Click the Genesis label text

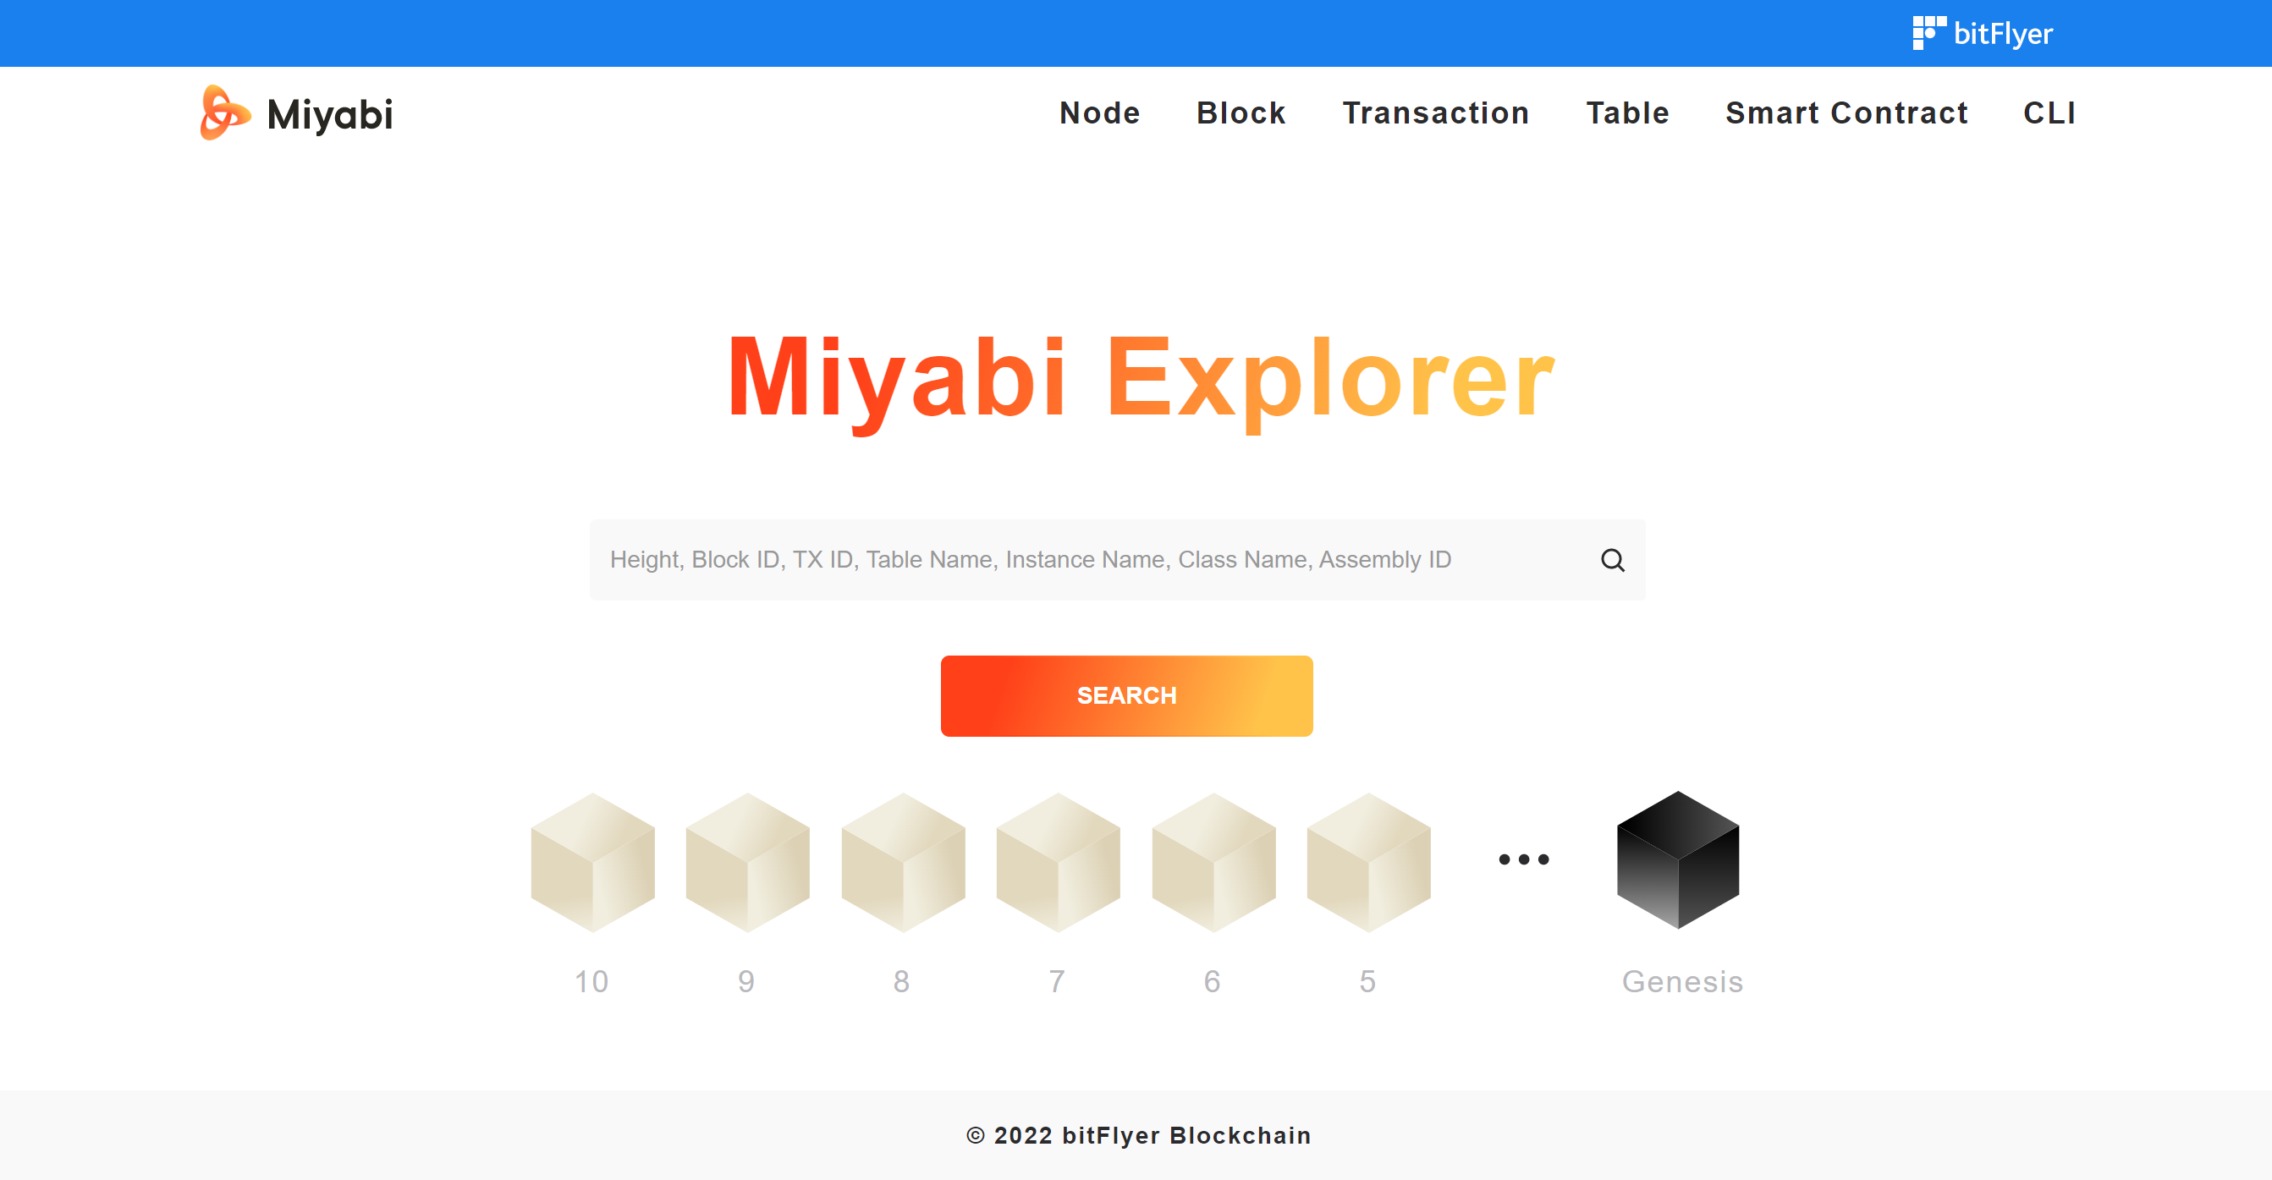coord(1682,981)
